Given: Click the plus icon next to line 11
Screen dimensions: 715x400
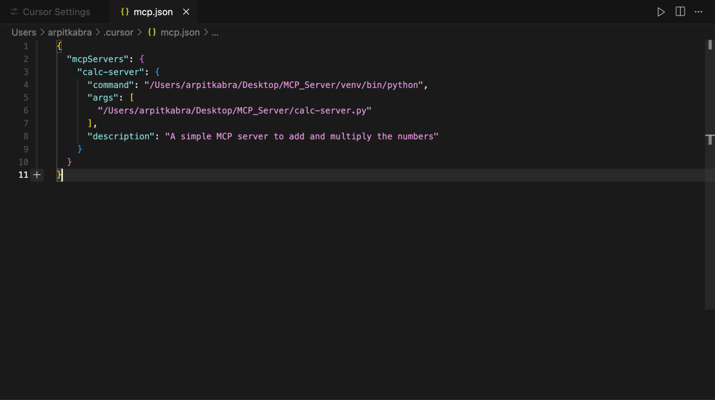Looking at the screenshot, I should [x=37, y=175].
